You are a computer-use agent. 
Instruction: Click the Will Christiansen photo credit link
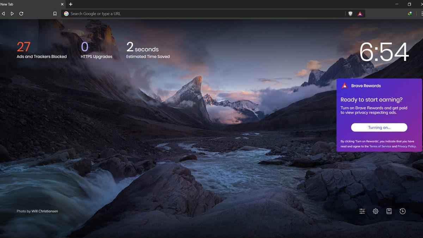coord(44,211)
